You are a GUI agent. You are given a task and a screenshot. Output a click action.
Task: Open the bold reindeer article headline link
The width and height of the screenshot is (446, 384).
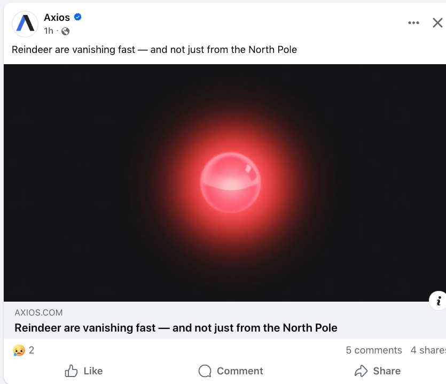pyautogui.click(x=176, y=328)
